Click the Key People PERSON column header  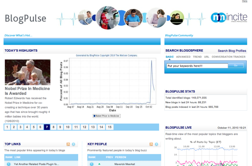click(x=121, y=157)
